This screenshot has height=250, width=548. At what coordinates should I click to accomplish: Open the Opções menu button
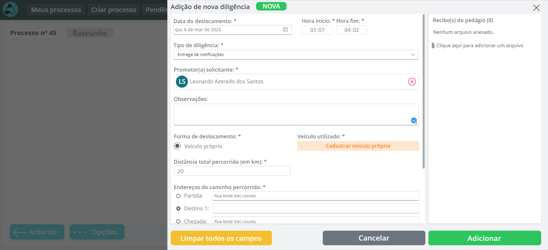coord(97,232)
